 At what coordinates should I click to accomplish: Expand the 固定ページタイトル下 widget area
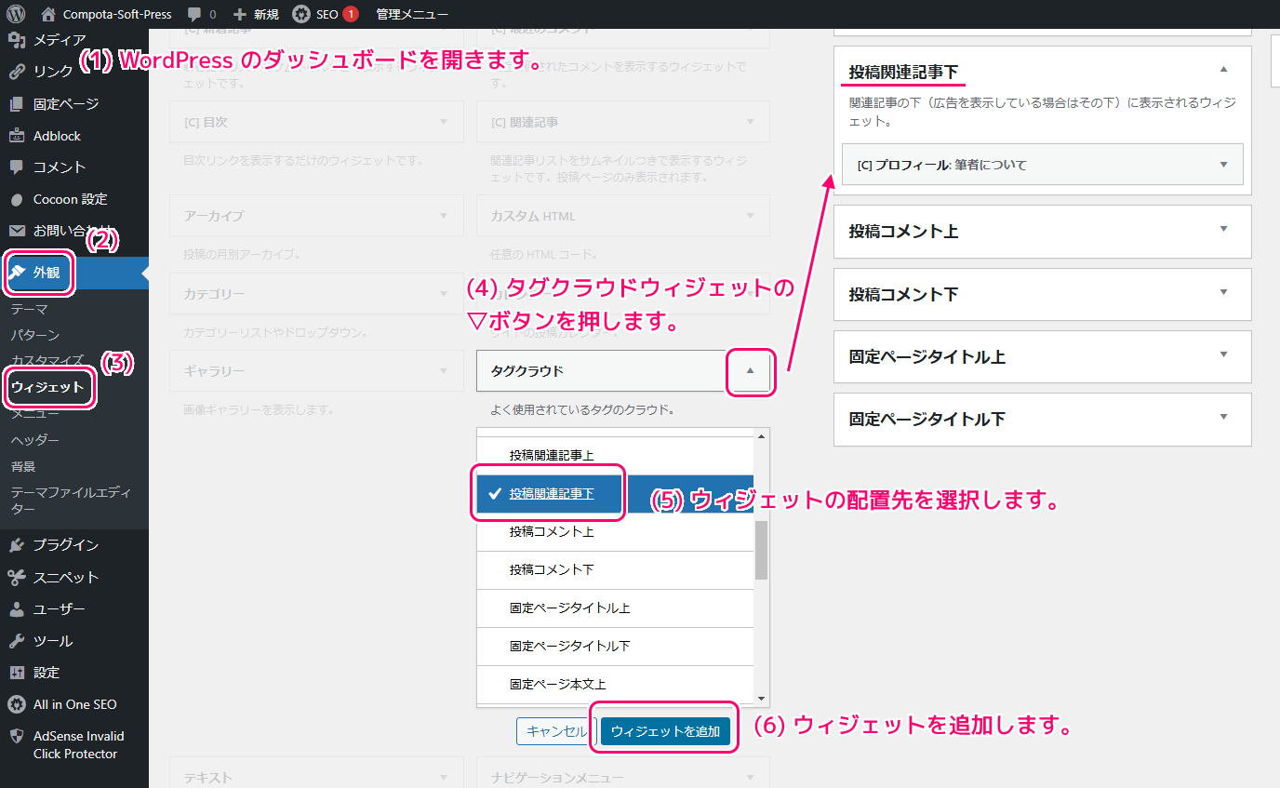coord(1223,417)
